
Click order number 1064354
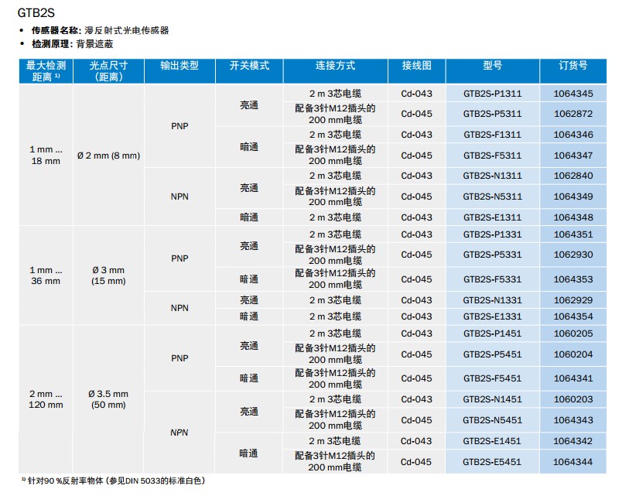(573, 316)
